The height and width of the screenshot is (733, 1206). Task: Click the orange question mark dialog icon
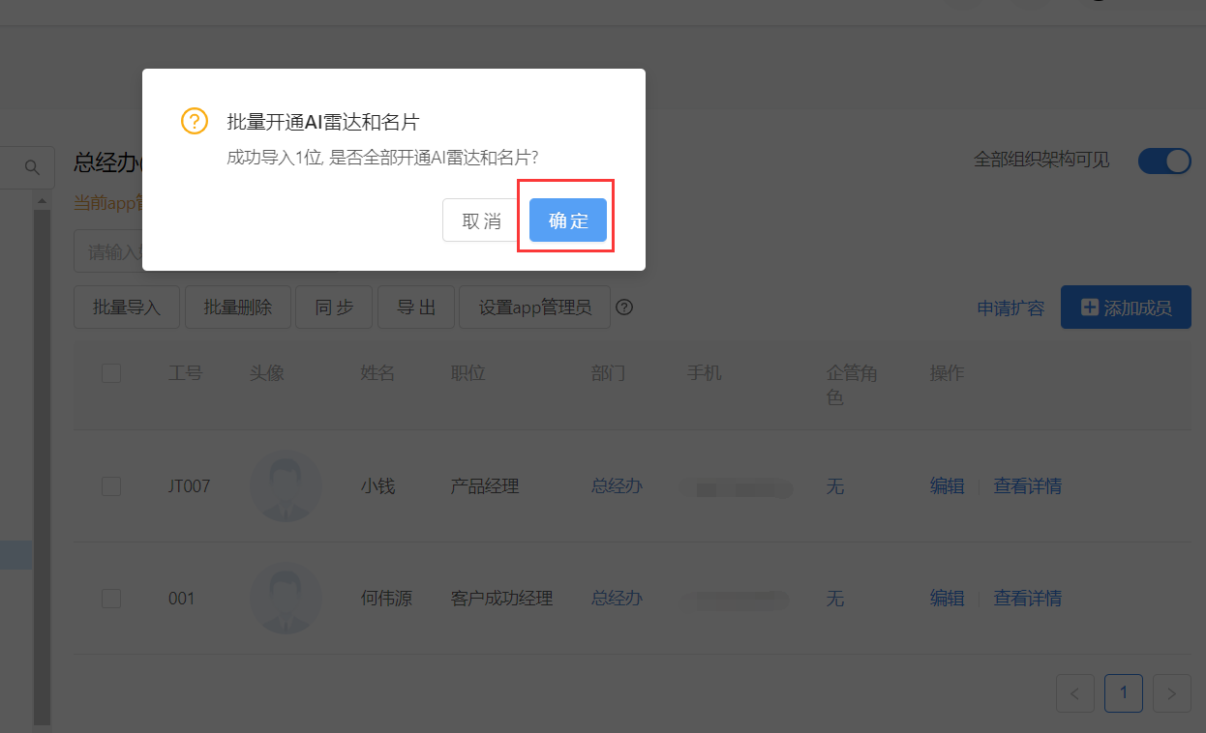coord(195,122)
